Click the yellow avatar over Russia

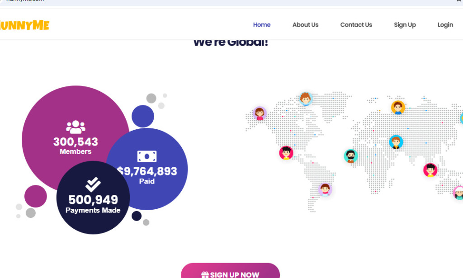click(398, 107)
